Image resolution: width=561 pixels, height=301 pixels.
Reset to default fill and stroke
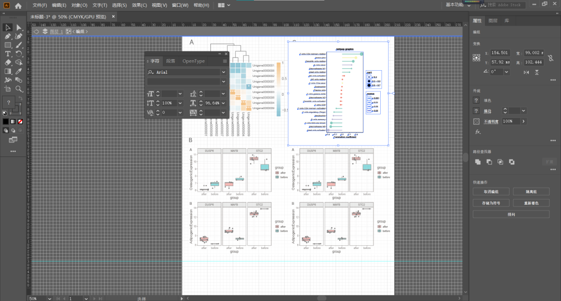pyautogui.click(x=5, y=113)
